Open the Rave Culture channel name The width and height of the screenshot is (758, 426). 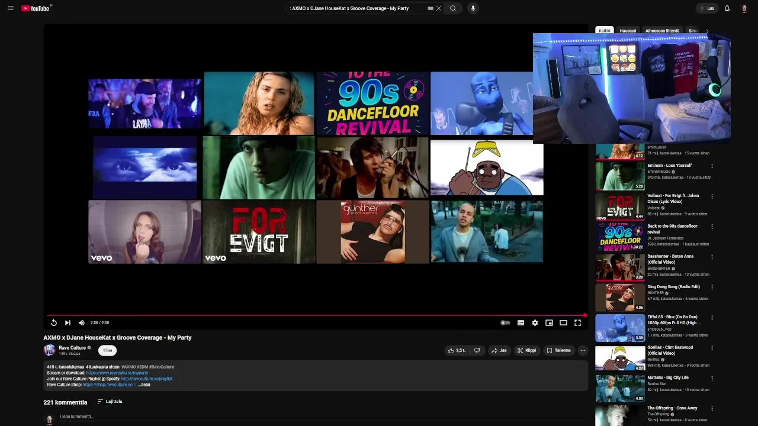(x=72, y=348)
